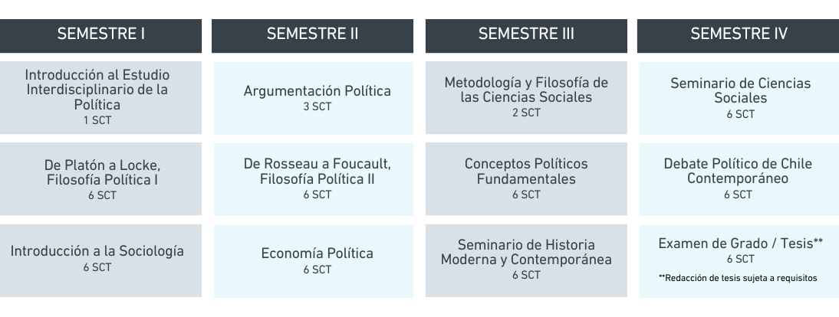Viewport: 839px width, 317px height.
Task: Open Introducción al Estudio Interdisciplinario de la Política
Action: [x=100, y=97]
